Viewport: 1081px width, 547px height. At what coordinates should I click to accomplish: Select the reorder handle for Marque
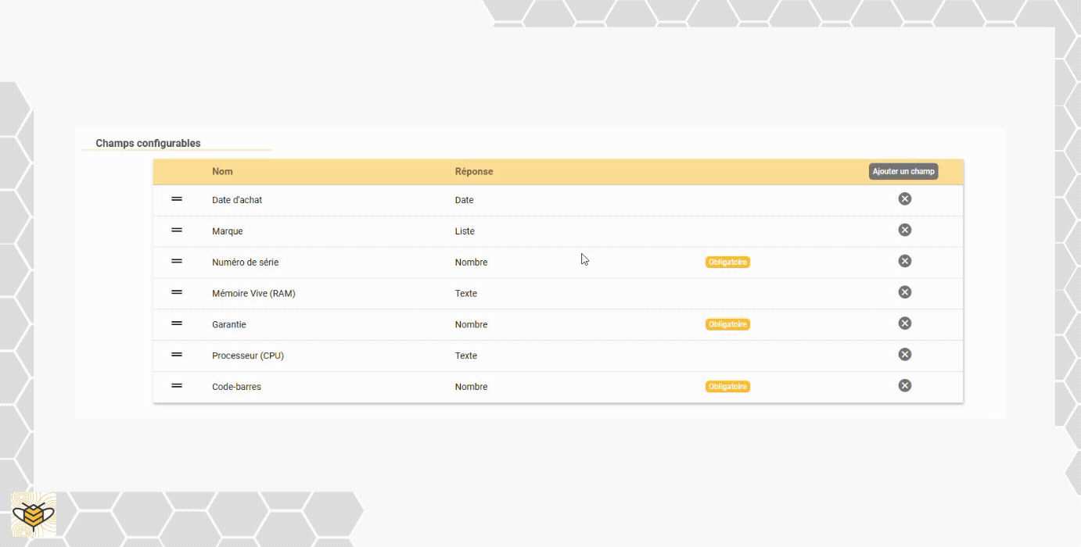point(177,231)
